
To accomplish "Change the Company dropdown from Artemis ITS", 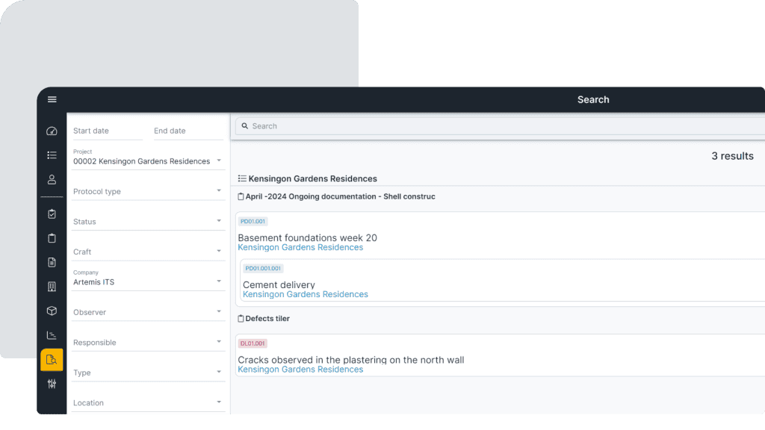I will click(x=146, y=283).
